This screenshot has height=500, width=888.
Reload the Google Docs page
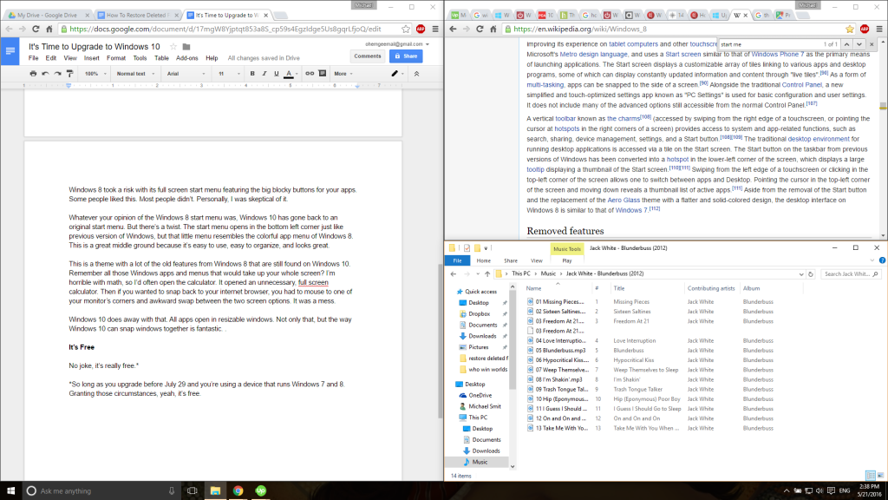tap(36, 29)
